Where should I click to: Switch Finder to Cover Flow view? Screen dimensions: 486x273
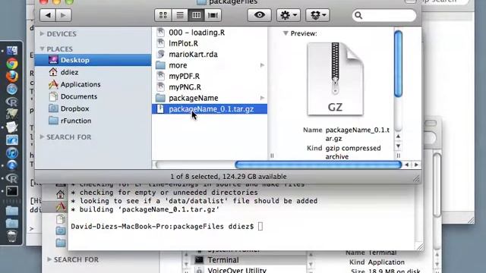pos(213,15)
